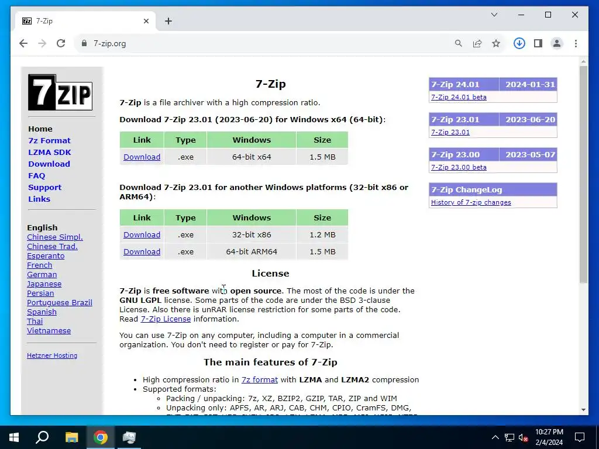This screenshot has width=599, height=449.
Task: Click the 7-Zip logo image
Action: point(60,92)
